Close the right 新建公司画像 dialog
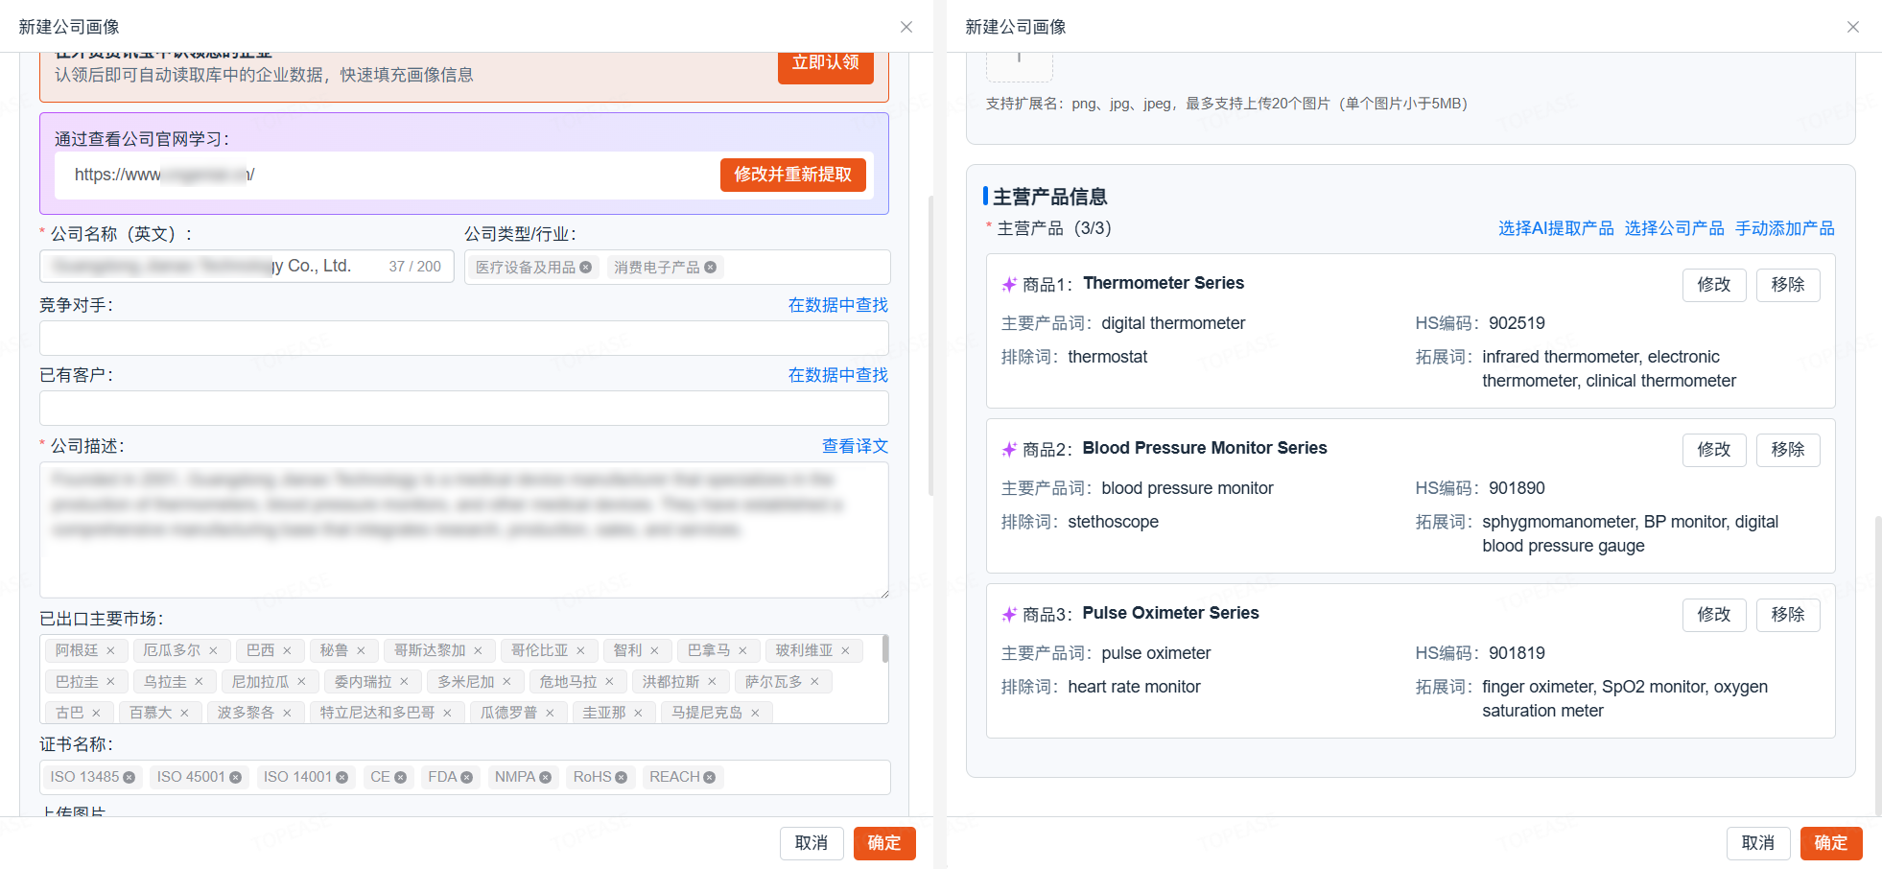The image size is (1882, 869). pyautogui.click(x=1853, y=27)
